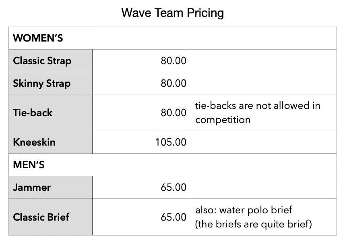Image resolution: width=347 pixels, height=246 pixels.
Task: Select the blank notes cell for Skinny Strap
Action: pyautogui.click(x=264, y=83)
